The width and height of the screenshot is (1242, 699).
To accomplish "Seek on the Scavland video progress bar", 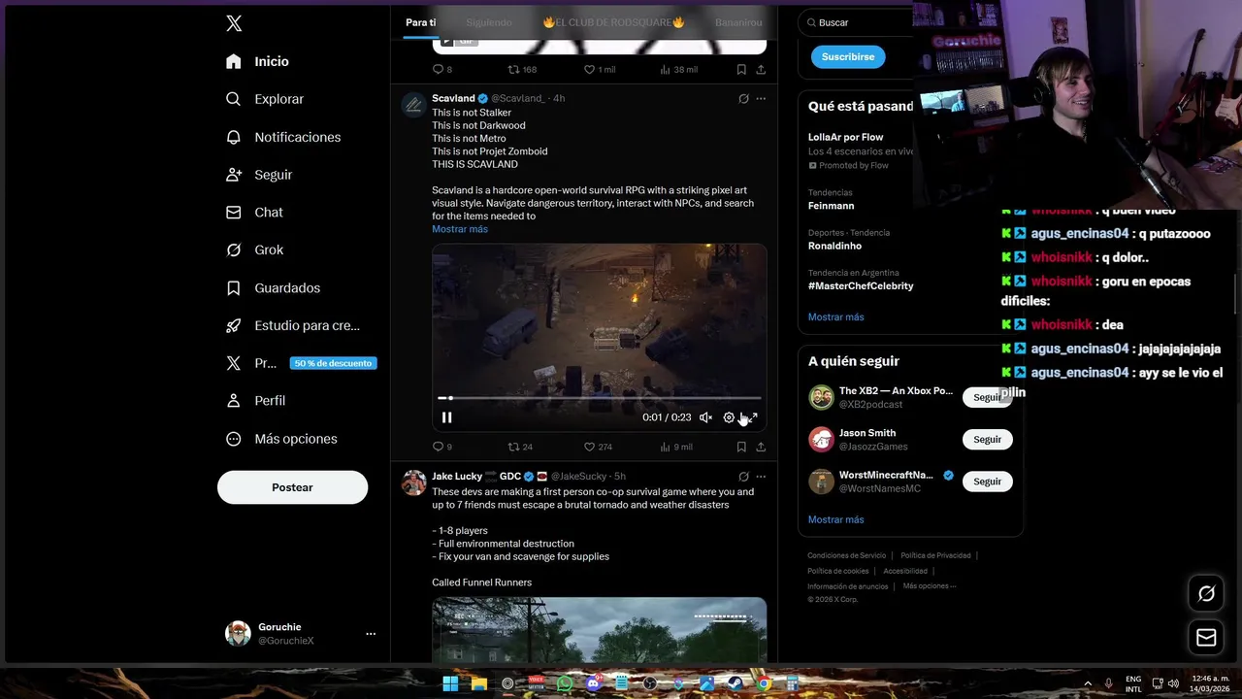I will click(x=600, y=398).
